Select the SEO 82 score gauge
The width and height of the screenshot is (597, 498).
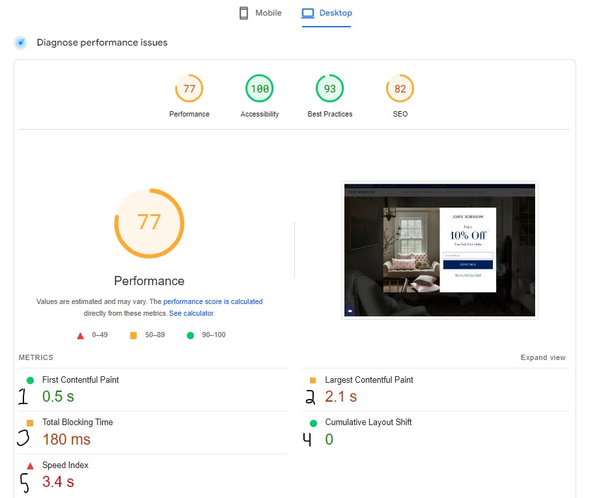pyautogui.click(x=400, y=89)
